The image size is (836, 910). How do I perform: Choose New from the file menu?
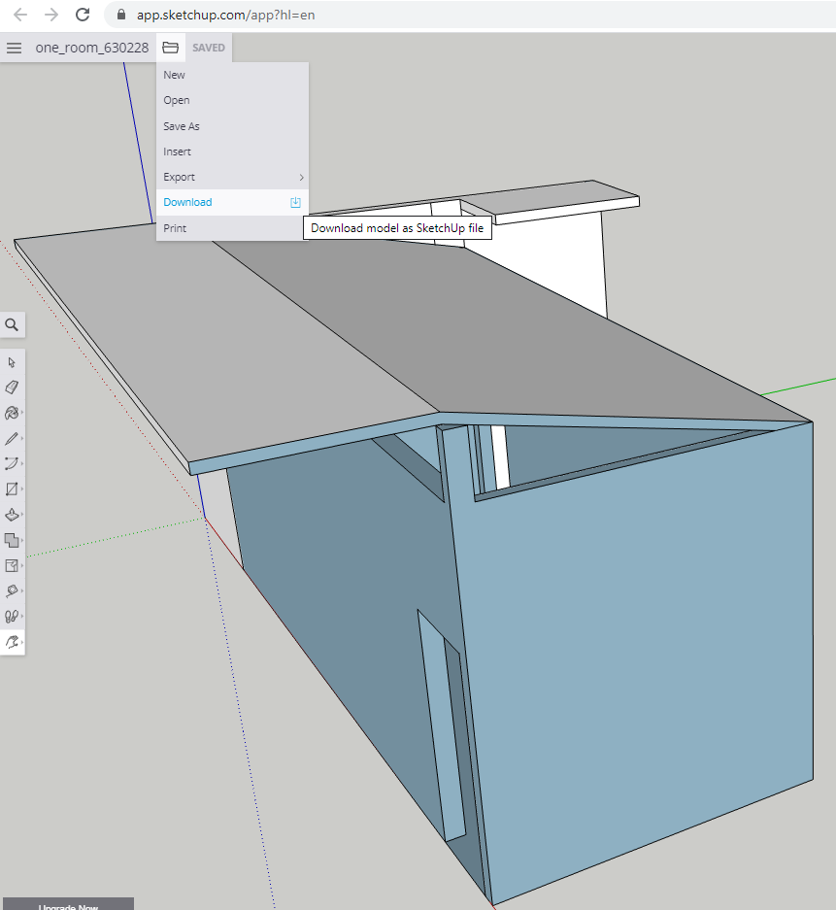pyautogui.click(x=174, y=75)
